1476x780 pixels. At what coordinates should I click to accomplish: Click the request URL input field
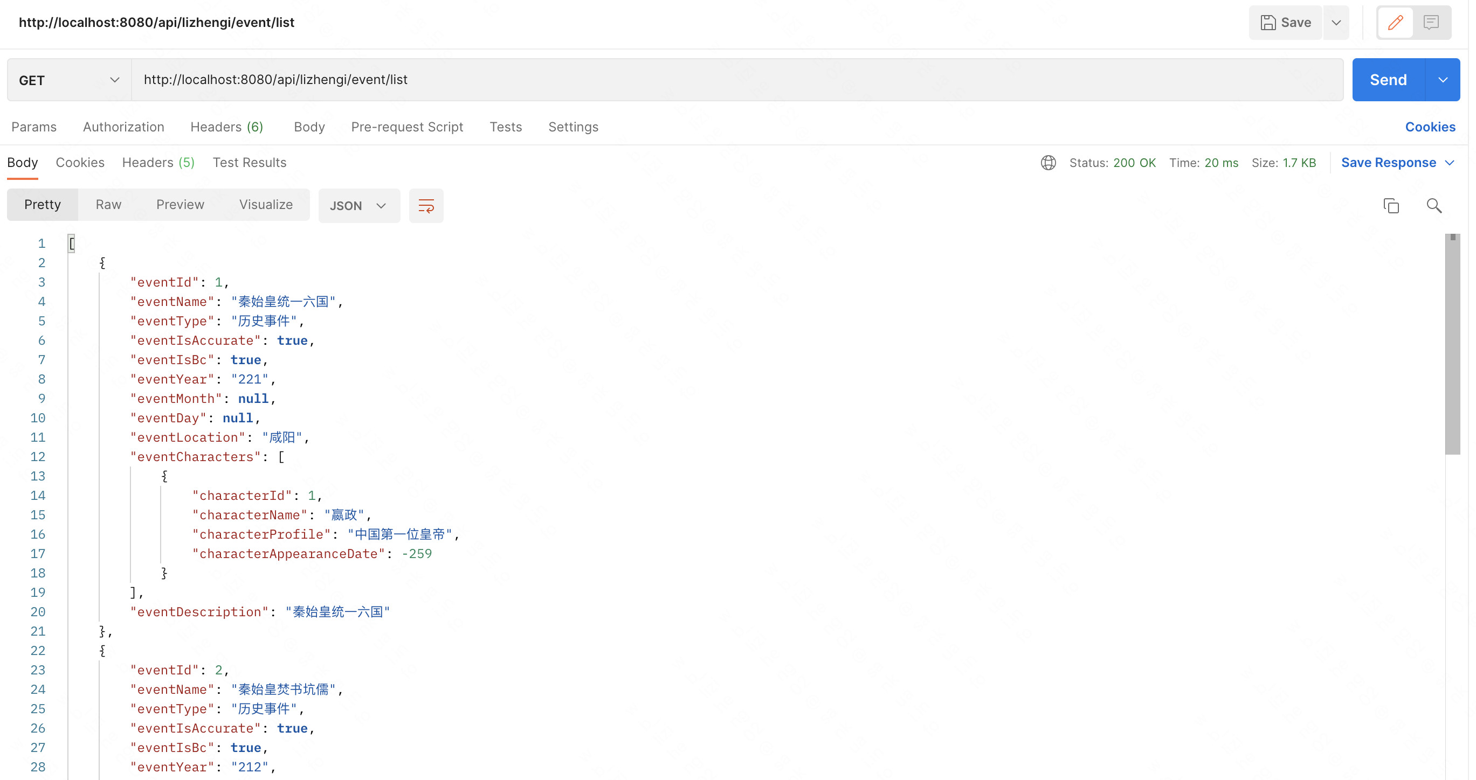(x=736, y=80)
